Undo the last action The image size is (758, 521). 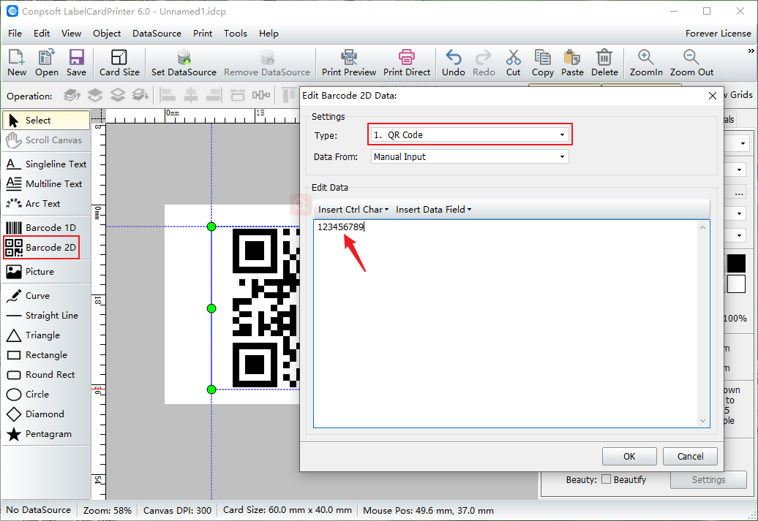454,63
